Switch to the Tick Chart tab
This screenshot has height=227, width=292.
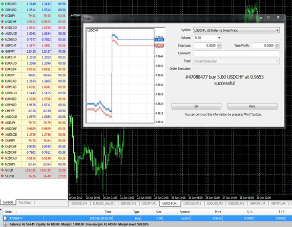[x=25, y=202]
